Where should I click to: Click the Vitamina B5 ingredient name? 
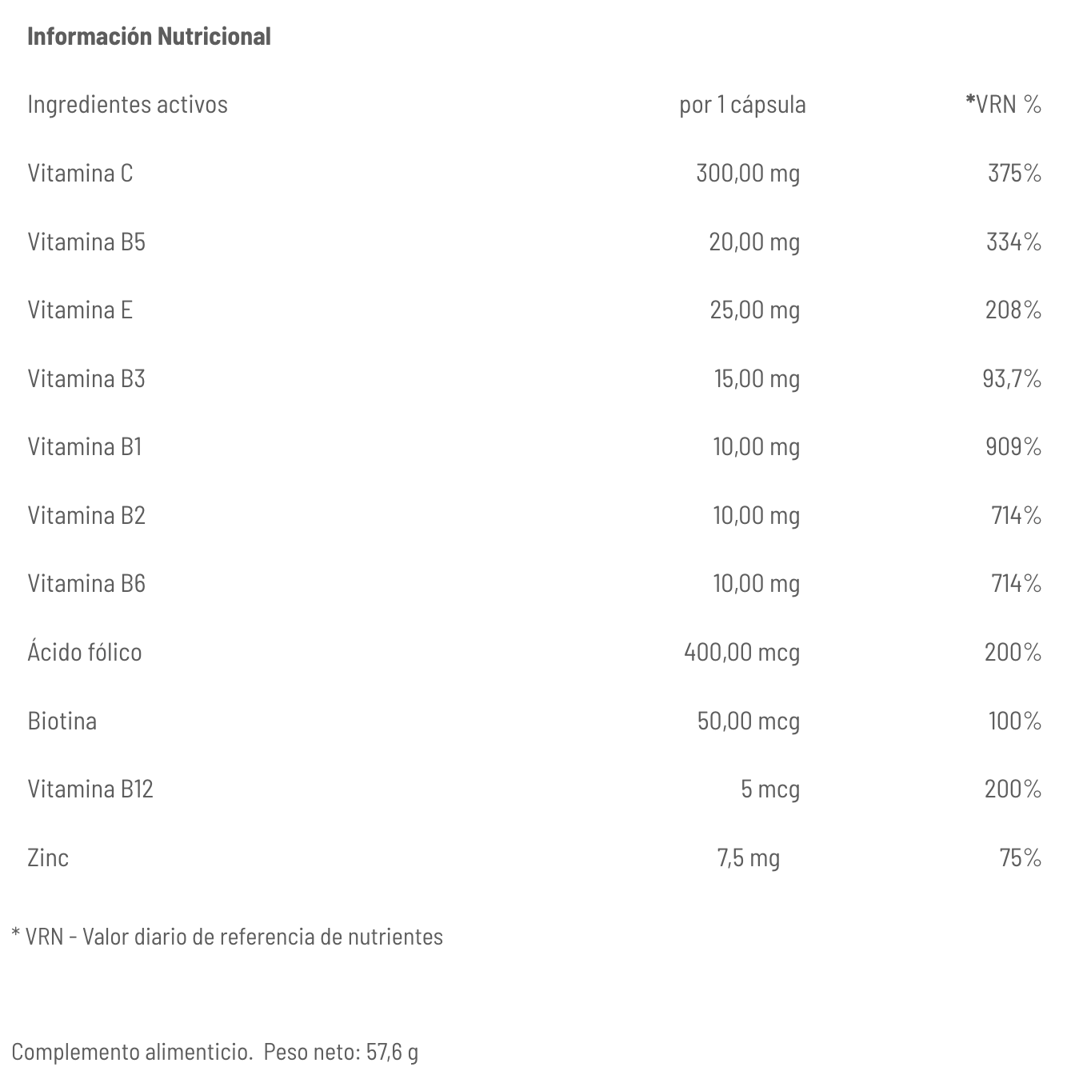coord(86,242)
